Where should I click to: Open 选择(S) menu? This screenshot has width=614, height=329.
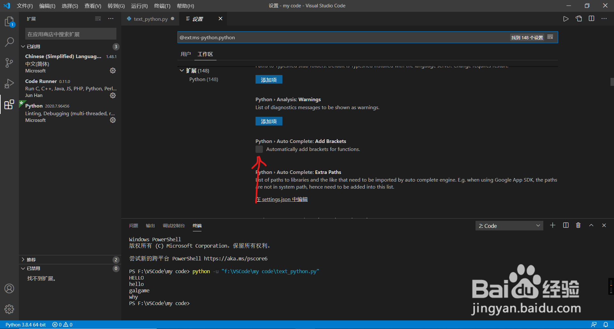[70, 6]
